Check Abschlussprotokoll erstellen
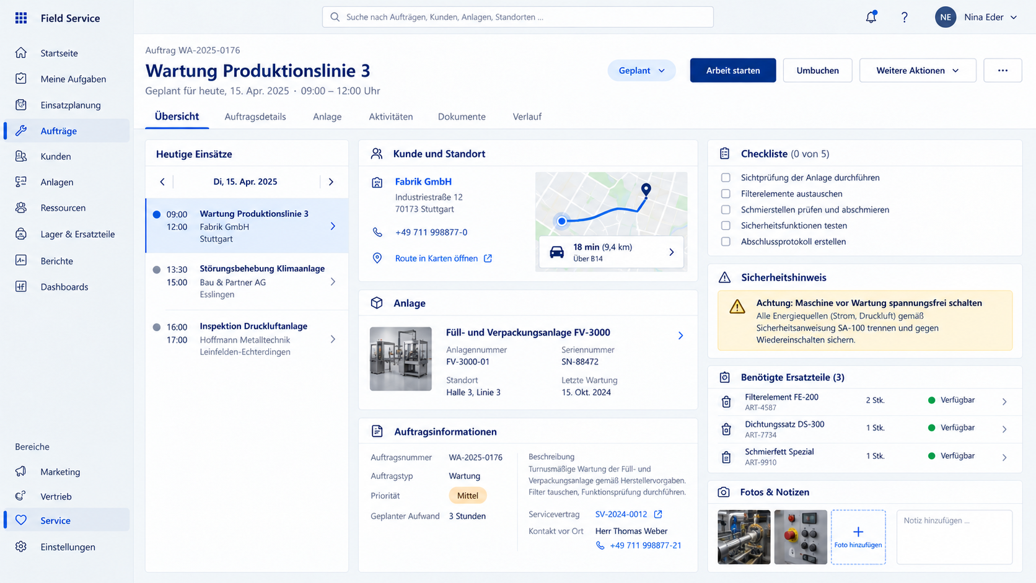 tap(726, 242)
